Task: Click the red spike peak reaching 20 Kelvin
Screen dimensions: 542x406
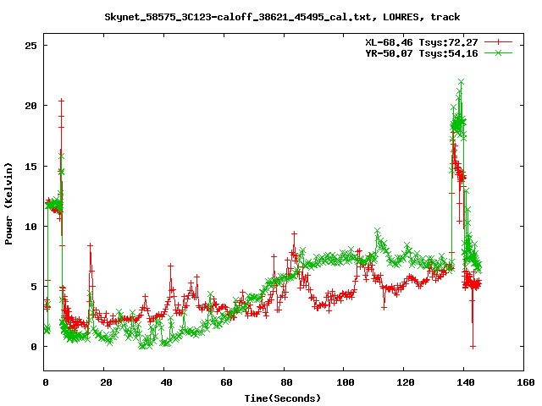Action: click(61, 101)
